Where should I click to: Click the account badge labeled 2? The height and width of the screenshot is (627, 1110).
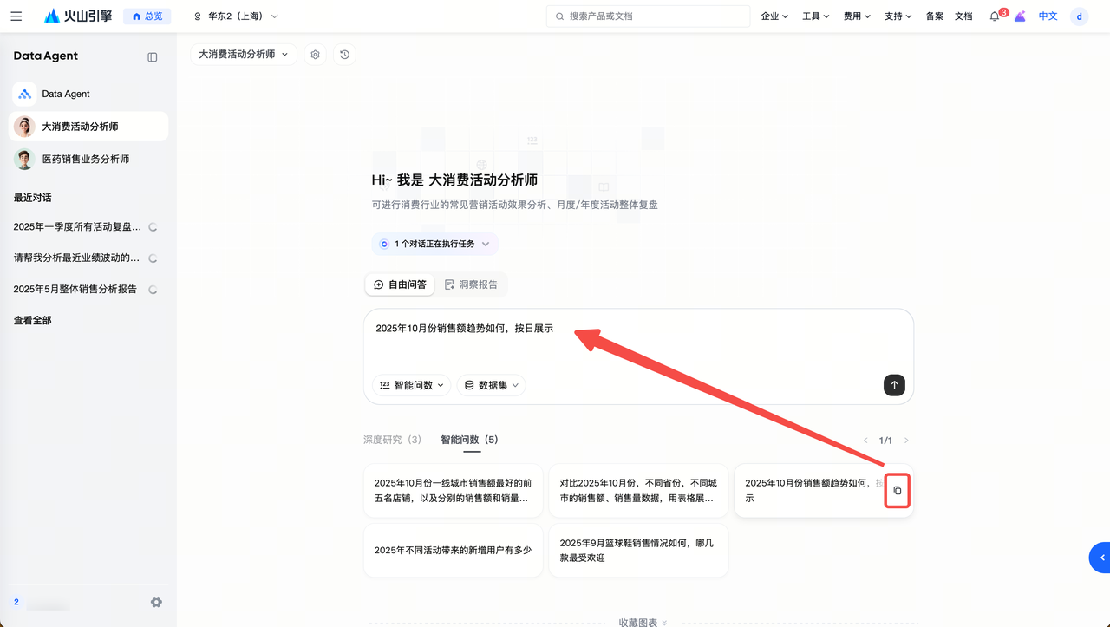coord(16,602)
